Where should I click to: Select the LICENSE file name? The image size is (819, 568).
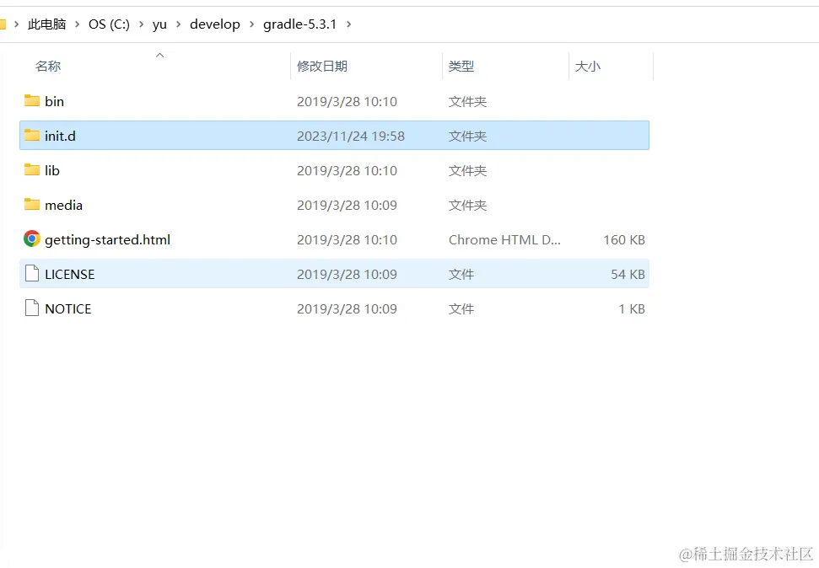pyautogui.click(x=70, y=274)
